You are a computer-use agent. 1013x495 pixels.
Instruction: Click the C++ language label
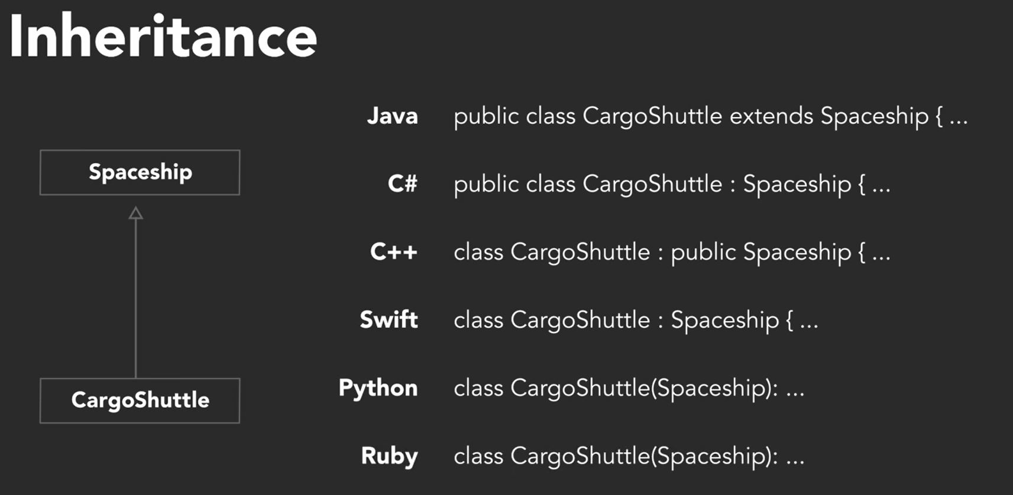pos(394,252)
